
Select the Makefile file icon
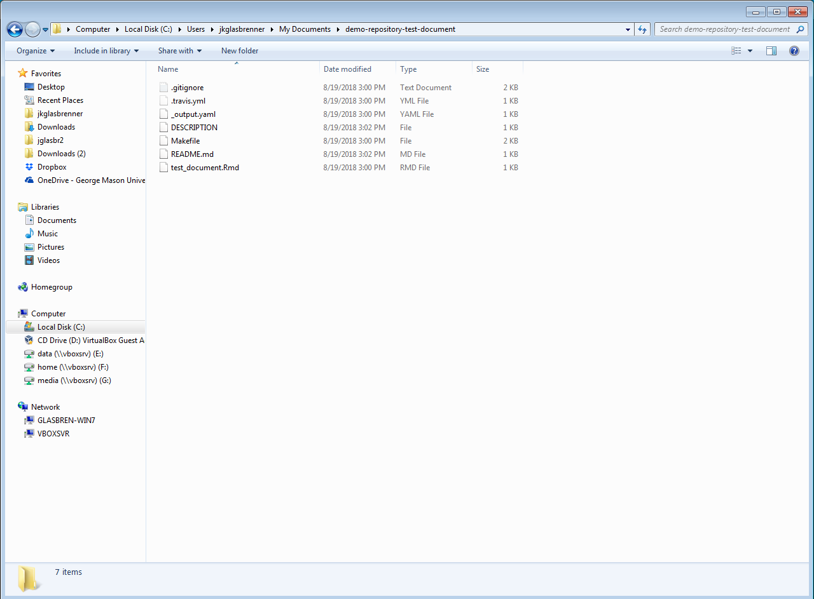point(164,141)
